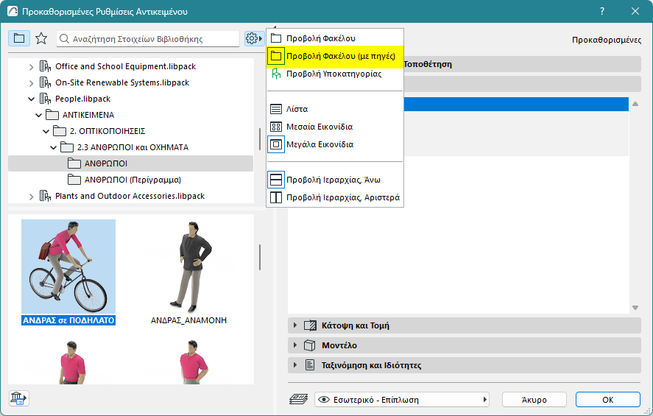Select Προβολή Ιεραρχίας, Άνω option
Screen dimensions: 653x416
click(335, 180)
